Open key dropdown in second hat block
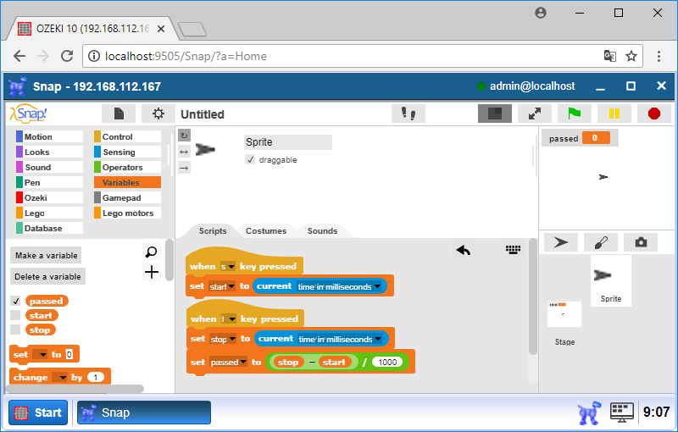This screenshot has height=432, width=678. click(x=232, y=319)
